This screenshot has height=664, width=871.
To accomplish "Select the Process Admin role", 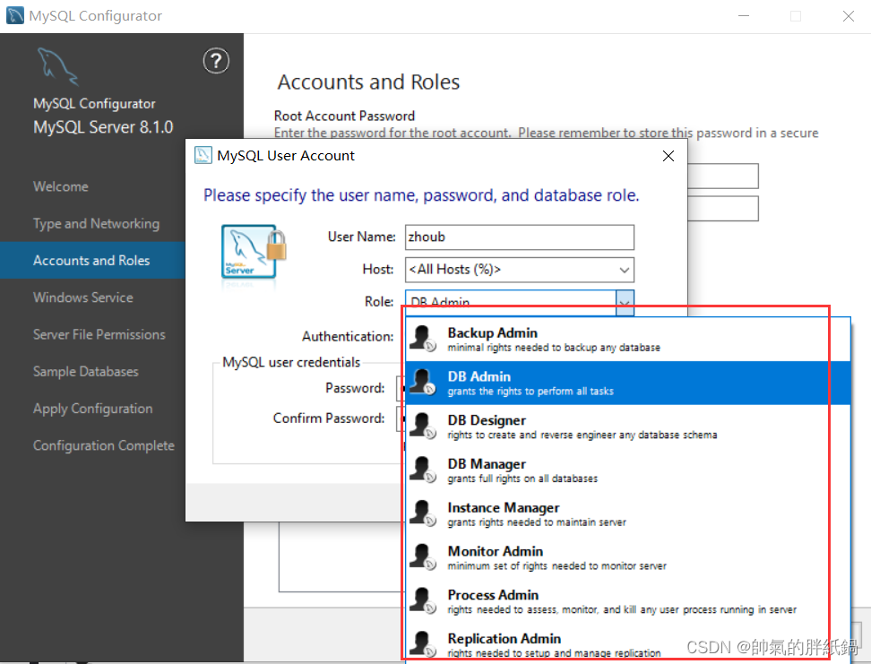I will 628,601.
